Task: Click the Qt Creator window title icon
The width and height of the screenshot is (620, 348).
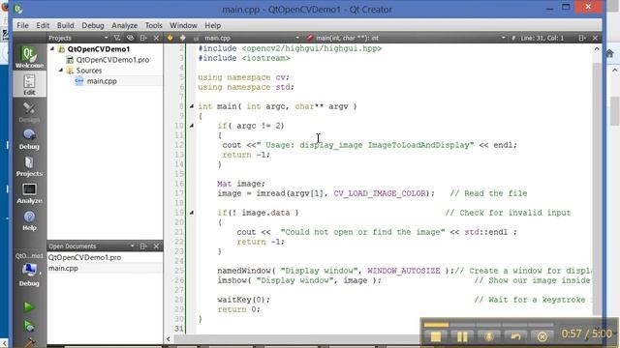Action: pyautogui.click(x=18, y=9)
